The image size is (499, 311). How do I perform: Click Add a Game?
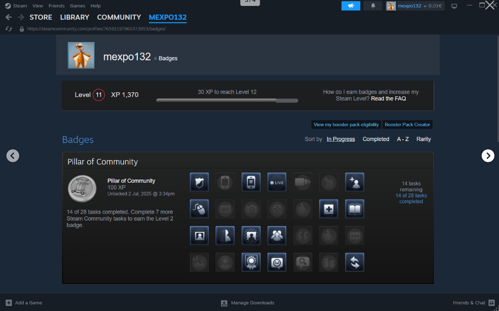pyautogui.click(x=24, y=303)
